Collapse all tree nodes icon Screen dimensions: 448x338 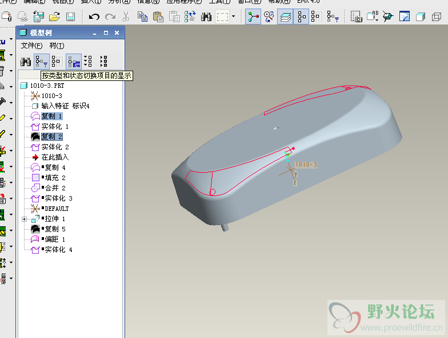pos(103,62)
